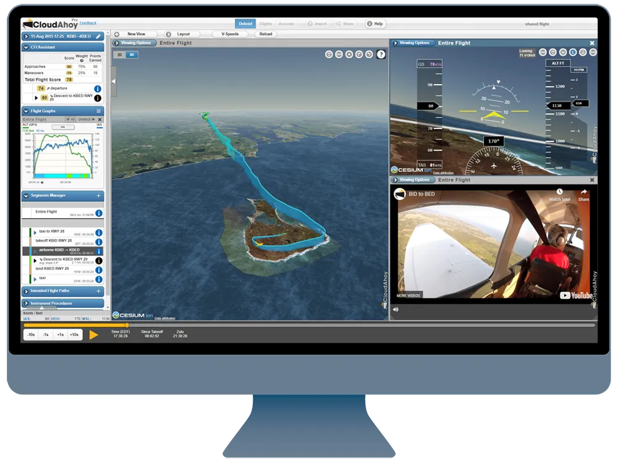Viewport: 618px width, 462px height.
Task: Click MORE VIDEOS on the video player
Action: (x=408, y=295)
